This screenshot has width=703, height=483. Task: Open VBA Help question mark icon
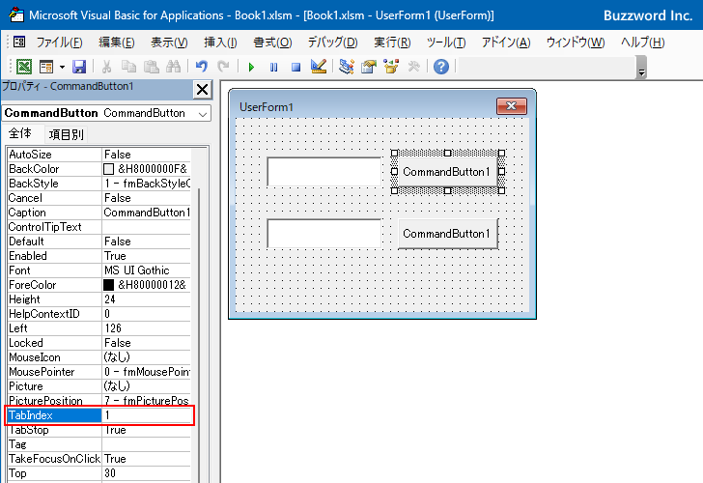[x=441, y=67]
